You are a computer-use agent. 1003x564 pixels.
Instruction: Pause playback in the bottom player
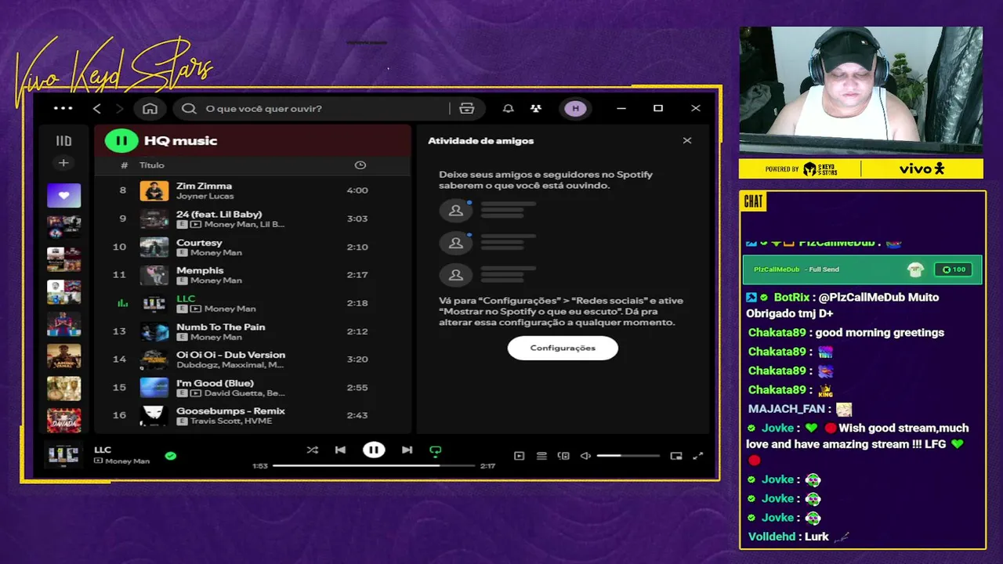pyautogui.click(x=374, y=450)
